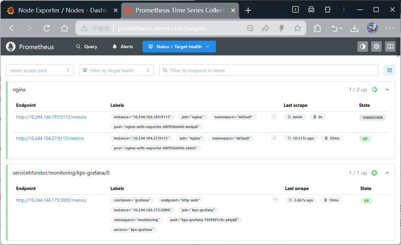This screenshot has width=401, height=245.
Task: Click the collapse-all pools button icon
Action: coord(390,70)
